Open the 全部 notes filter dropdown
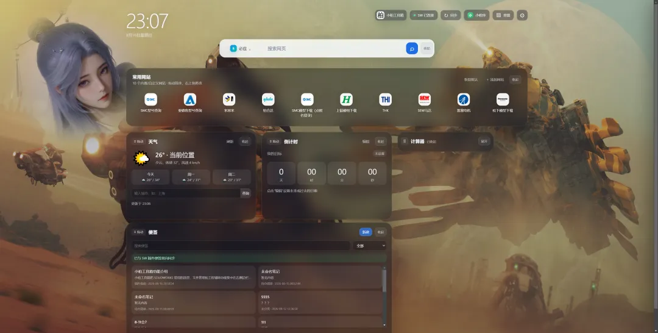Image resolution: width=658 pixels, height=333 pixels. [x=370, y=246]
